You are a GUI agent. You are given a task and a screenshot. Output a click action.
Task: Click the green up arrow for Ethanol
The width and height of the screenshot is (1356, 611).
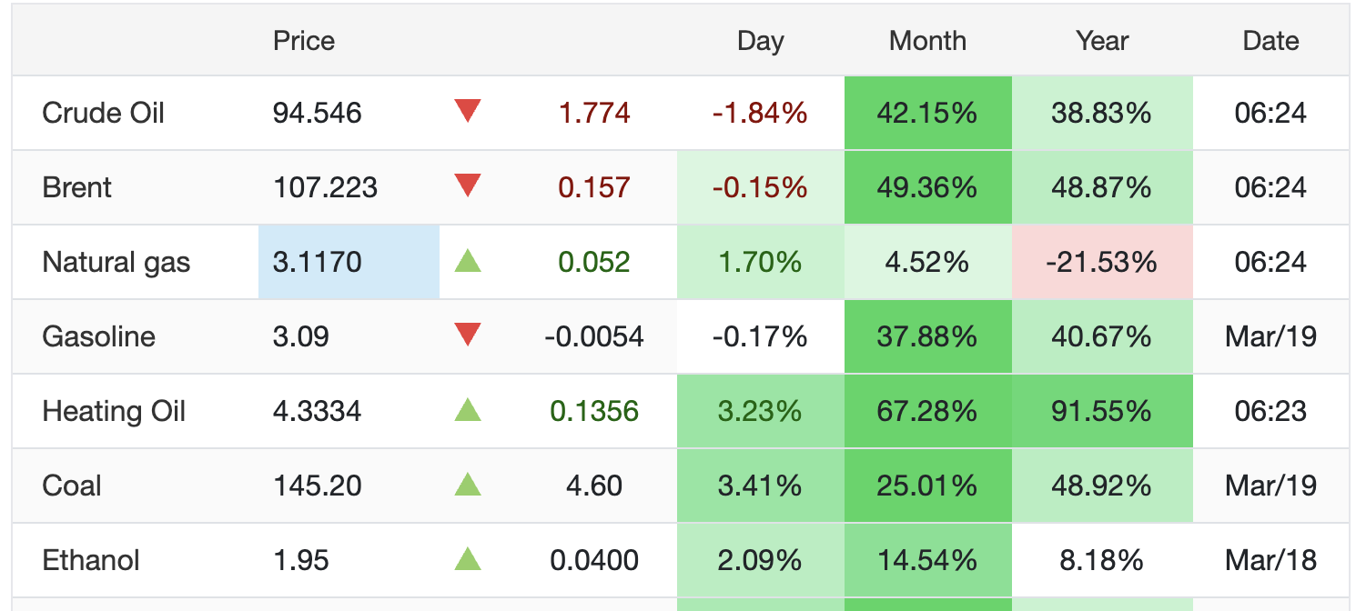click(467, 560)
